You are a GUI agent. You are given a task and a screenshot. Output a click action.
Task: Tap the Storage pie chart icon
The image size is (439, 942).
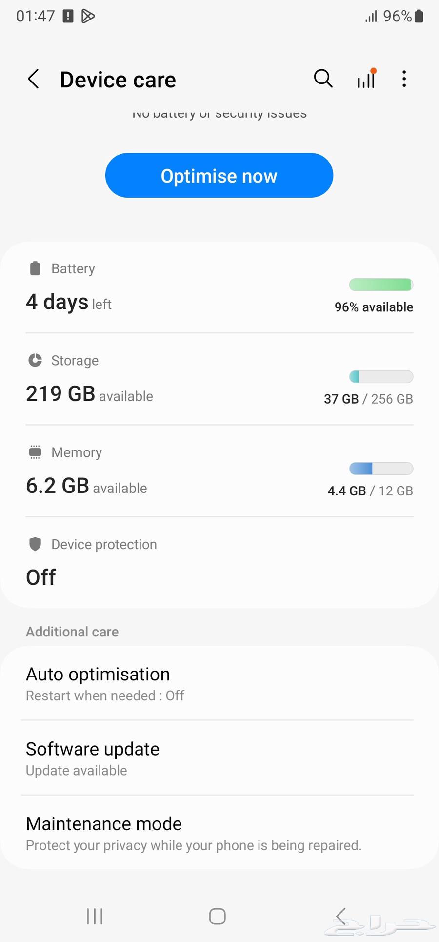pos(35,360)
